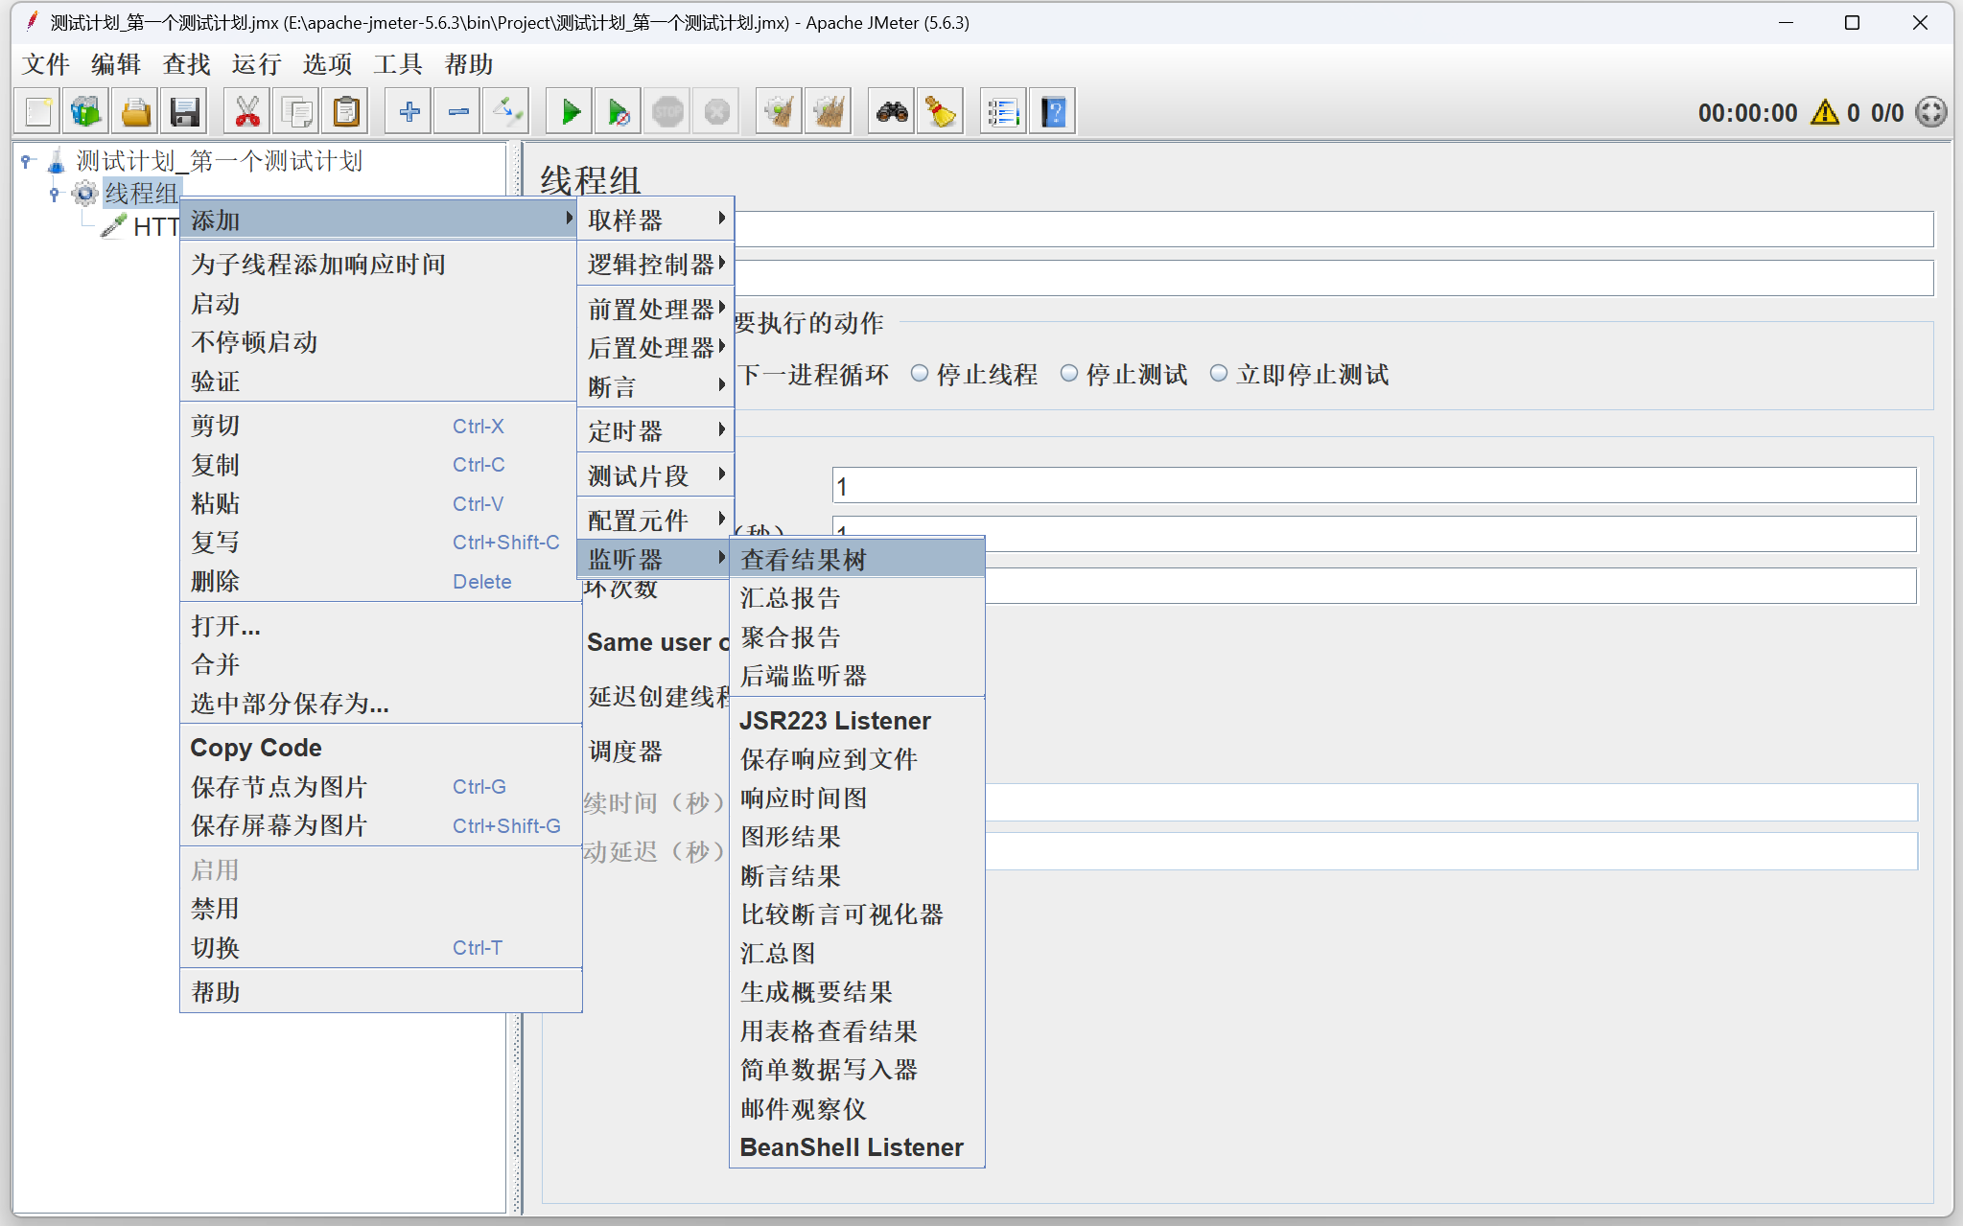Select the 停止线程 radio button
This screenshot has height=1226, width=1963.
point(919,374)
